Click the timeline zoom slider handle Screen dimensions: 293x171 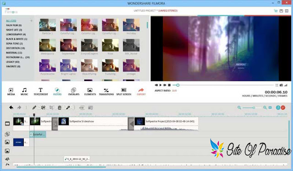254,108
